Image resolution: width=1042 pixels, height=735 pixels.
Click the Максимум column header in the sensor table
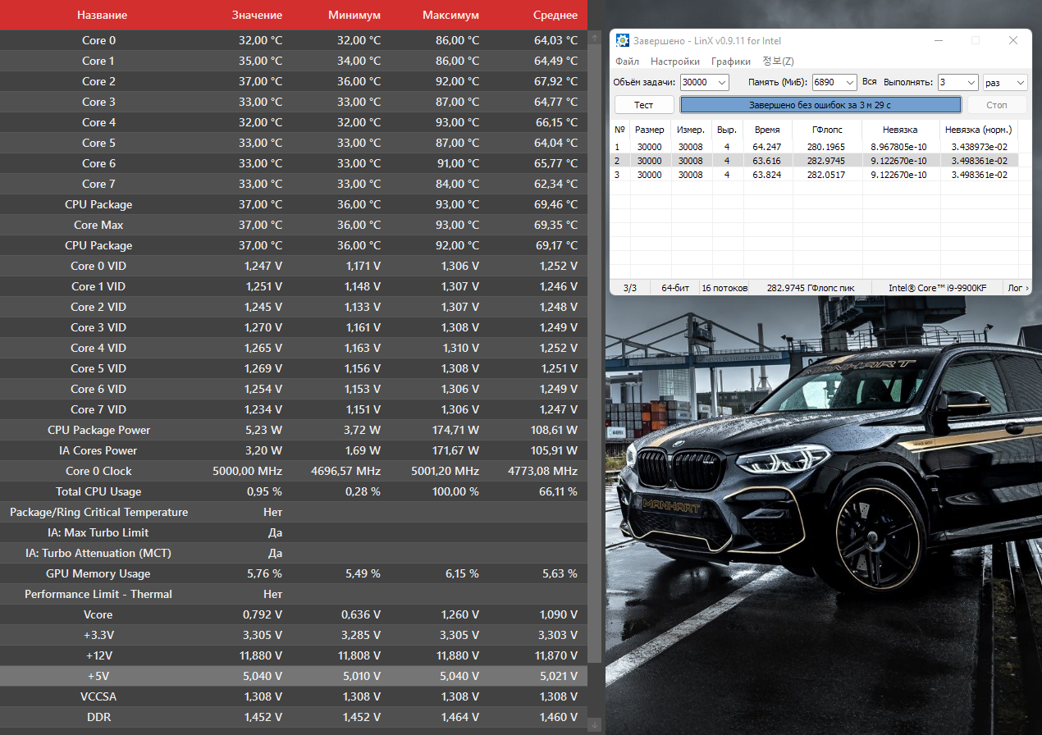[450, 15]
